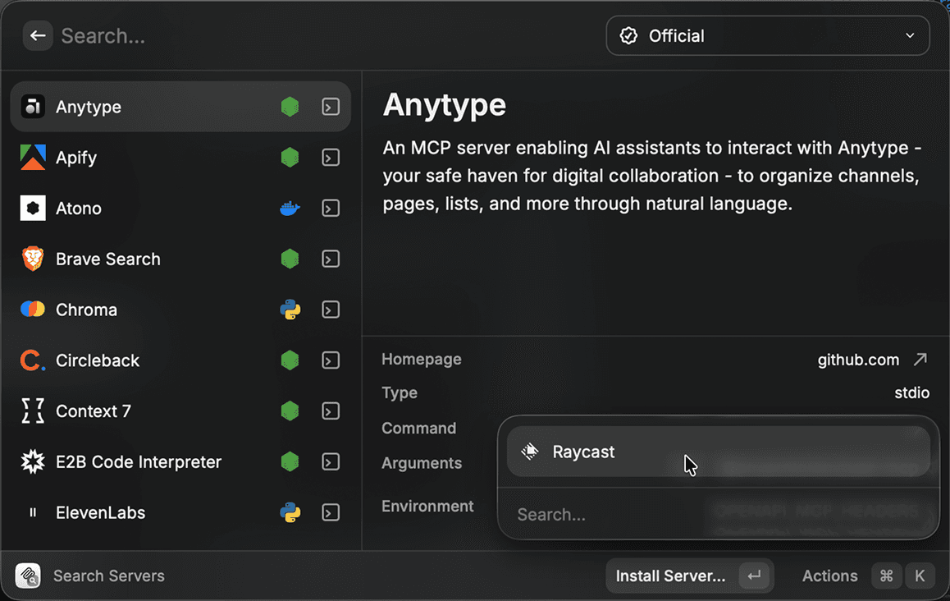Click Context 7's green Node icon
950x601 pixels.
290,411
